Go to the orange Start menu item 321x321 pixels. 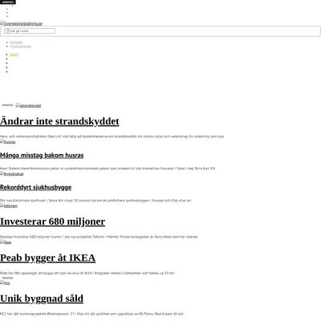(14, 55)
